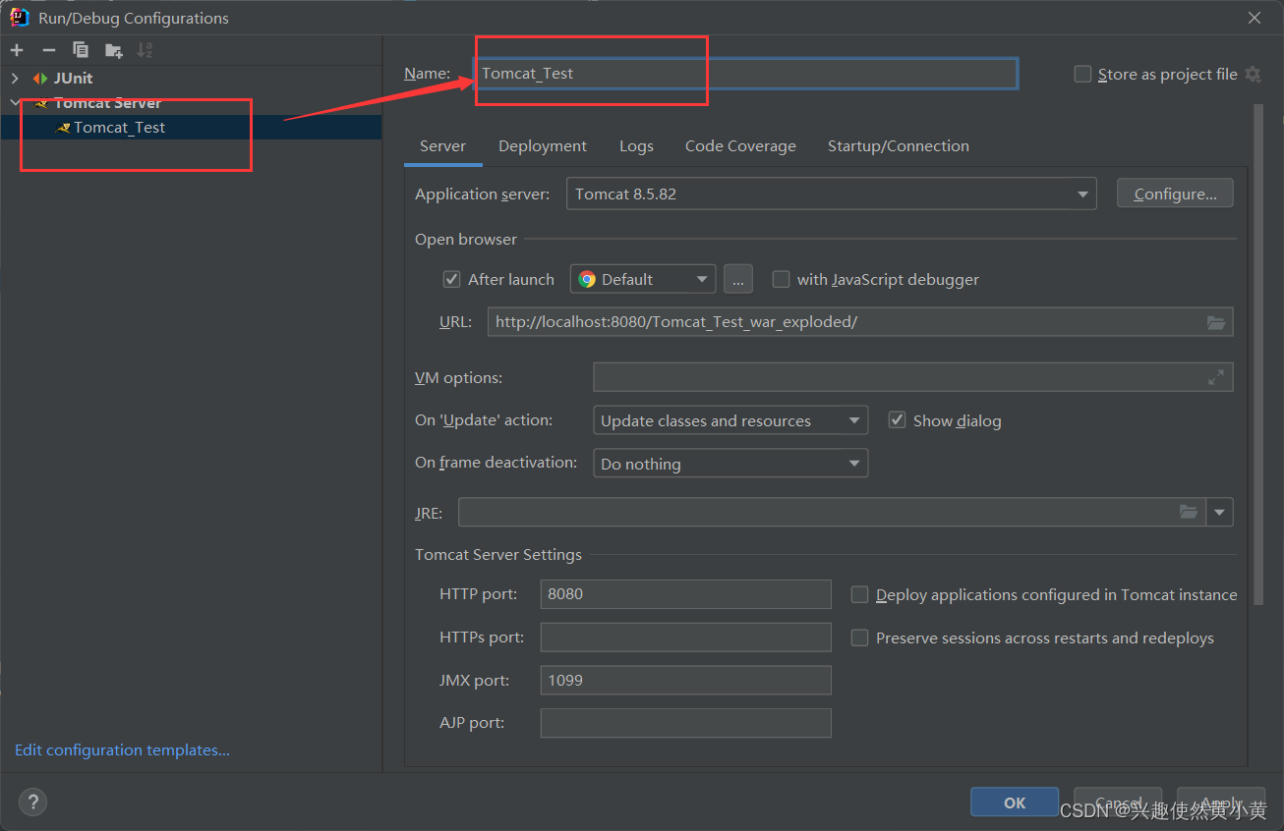Collapse the Tomcat Server tree node
1284x831 pixels.
[x=15, y=102]
